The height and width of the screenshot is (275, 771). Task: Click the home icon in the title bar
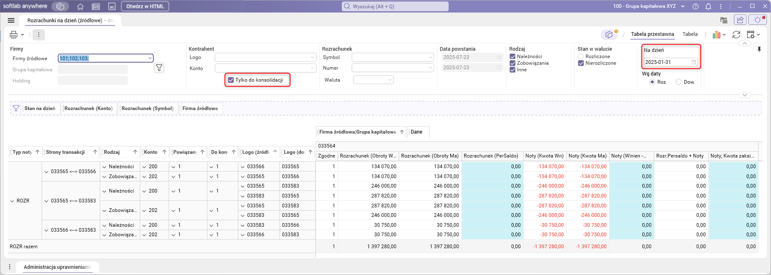80,7
